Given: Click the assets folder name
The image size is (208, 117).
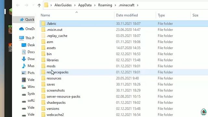Looking at the screenshot, I should (51, 48).
